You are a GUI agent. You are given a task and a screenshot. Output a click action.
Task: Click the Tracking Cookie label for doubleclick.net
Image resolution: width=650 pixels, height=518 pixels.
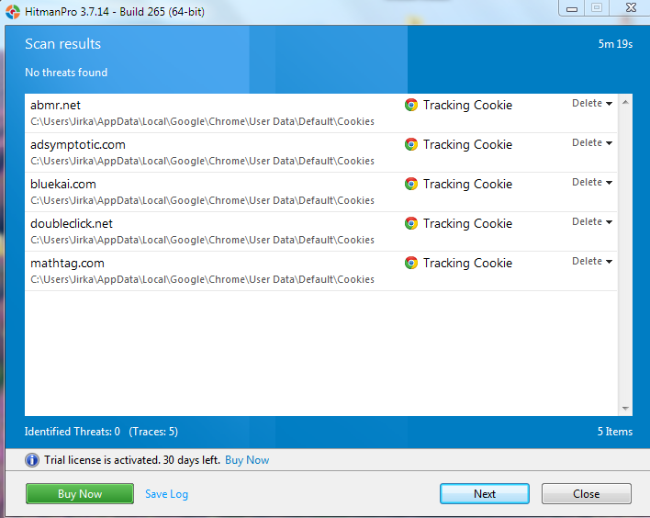point(467,223)
